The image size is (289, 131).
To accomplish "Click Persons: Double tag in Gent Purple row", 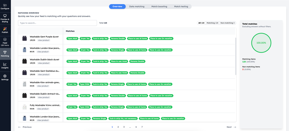I will tap(118, 38).
